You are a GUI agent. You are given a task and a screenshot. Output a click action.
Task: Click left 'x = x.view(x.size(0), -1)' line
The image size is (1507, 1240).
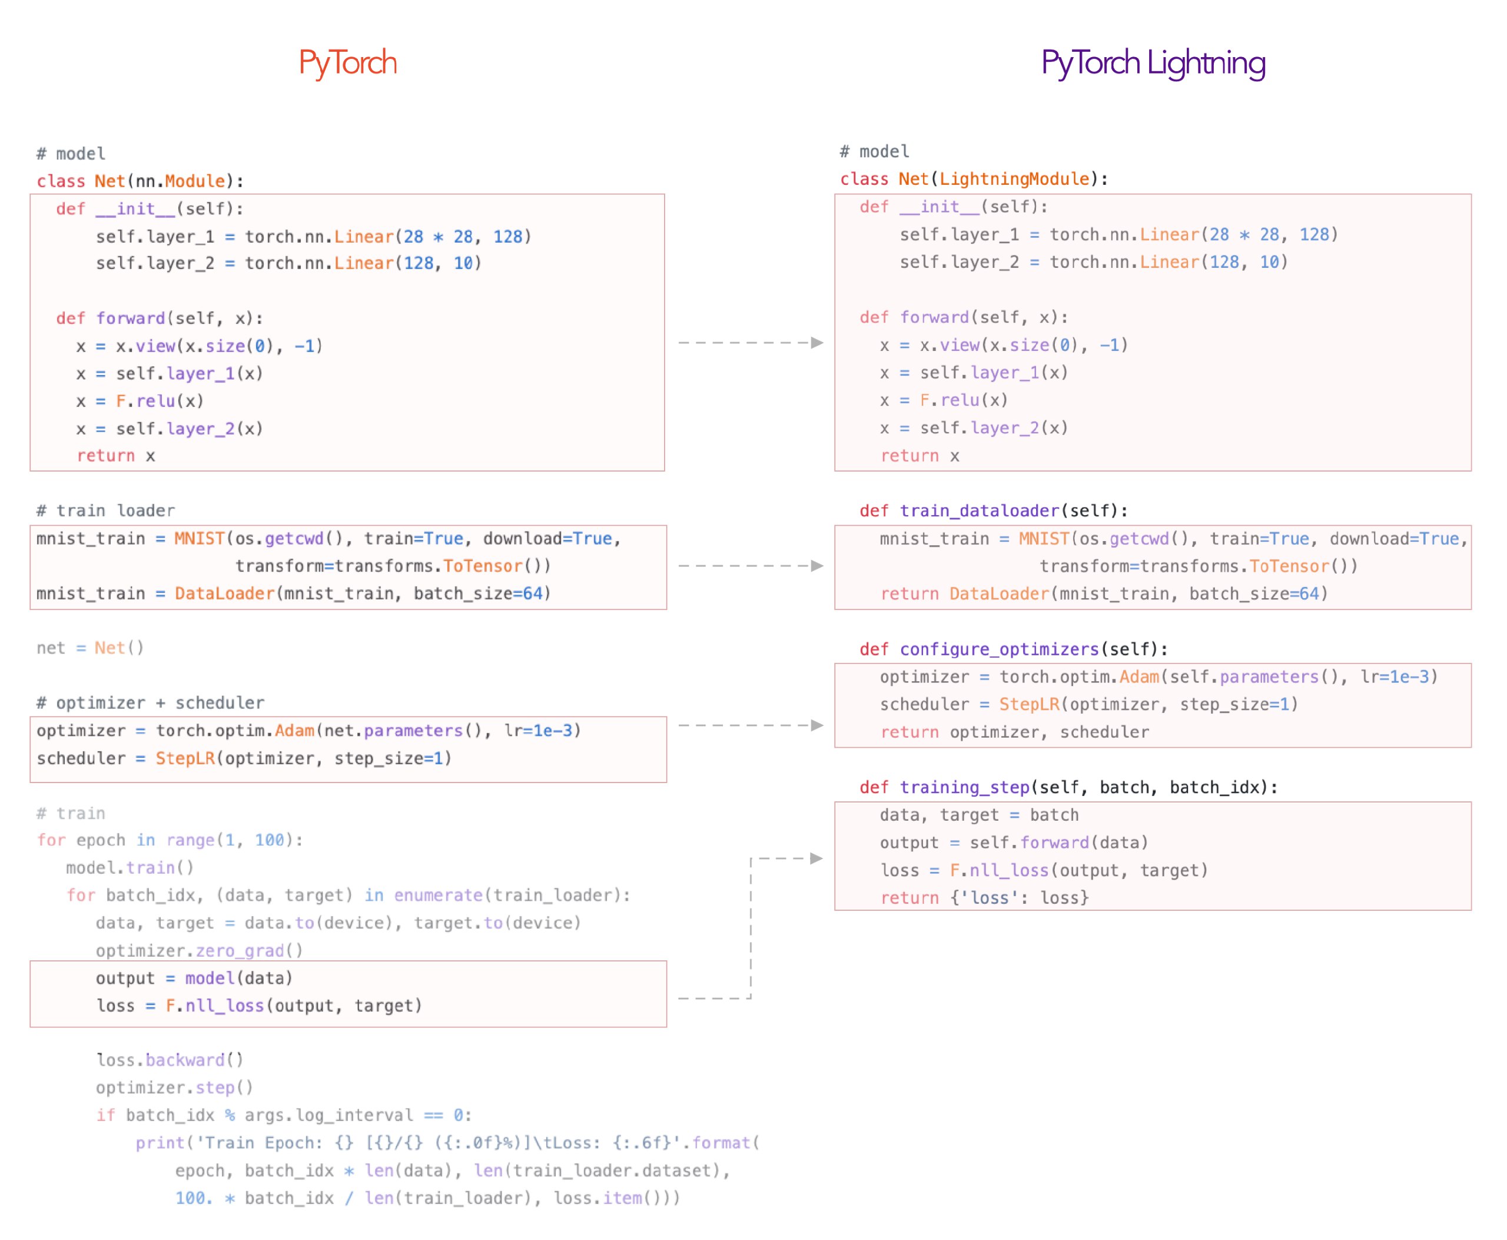(x=200, y=346)
